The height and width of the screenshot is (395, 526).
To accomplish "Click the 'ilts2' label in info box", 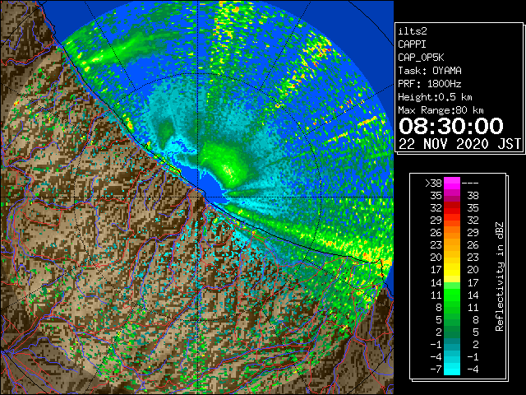I will tap(413, 31).
